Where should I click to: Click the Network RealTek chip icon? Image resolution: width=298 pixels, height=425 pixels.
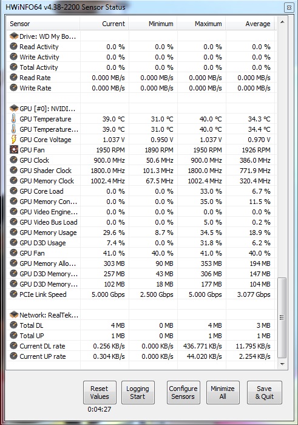coord(13,314)
